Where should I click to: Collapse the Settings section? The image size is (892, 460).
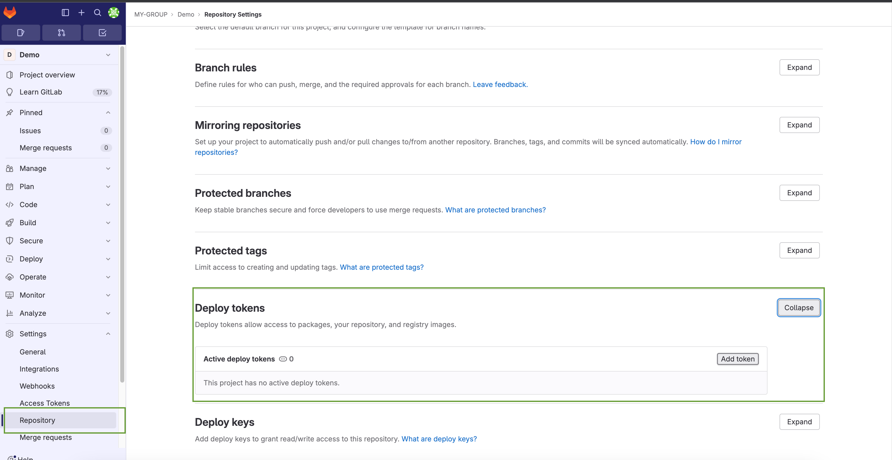tap(108, 334)
